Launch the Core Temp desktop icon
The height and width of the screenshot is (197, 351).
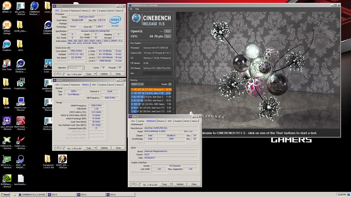pos(7,64)
